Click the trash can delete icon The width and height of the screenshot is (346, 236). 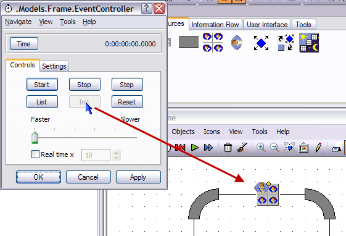click(228, 148)
